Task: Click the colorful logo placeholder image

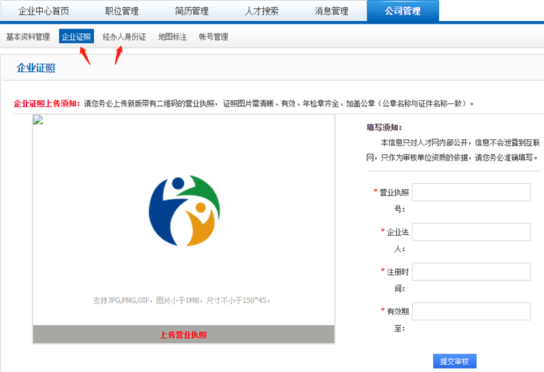Action: 184,210
